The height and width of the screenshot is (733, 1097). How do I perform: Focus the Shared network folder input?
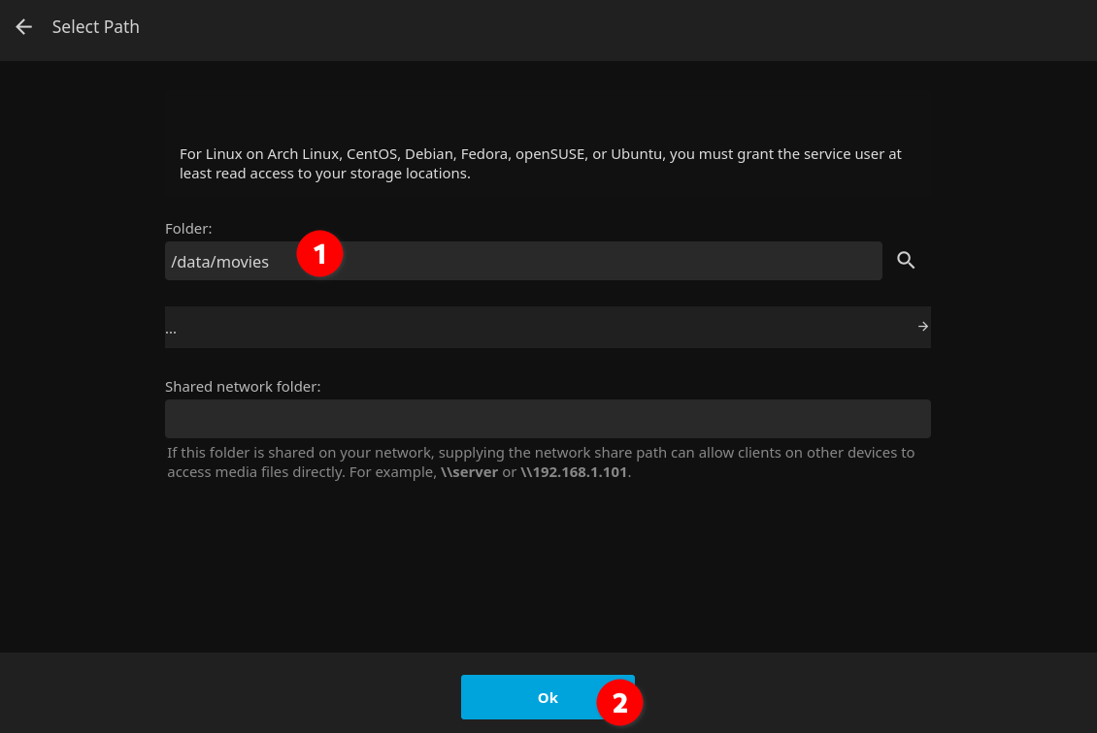[548, 419]
